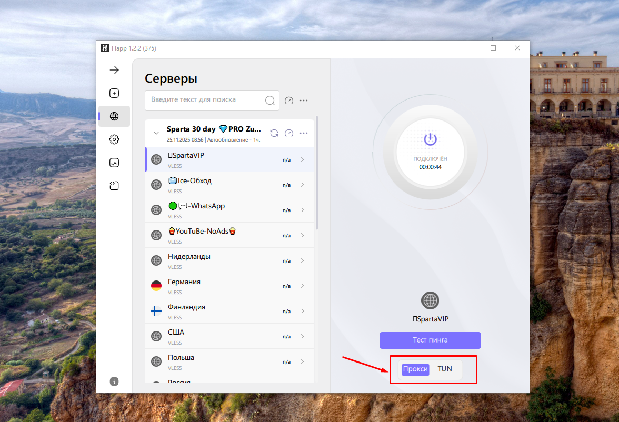Run ping test icon beside search box
Image resolution: width=619 pixels, height=422 pixels.
289,101
